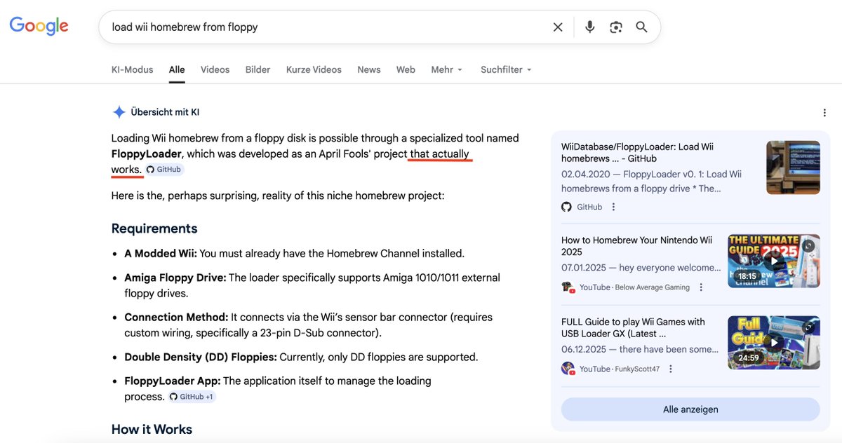The image size is (842, 443).
Task: Click 'Double Density (DD) Floppies:' bullet
Action: pos(201,357)
